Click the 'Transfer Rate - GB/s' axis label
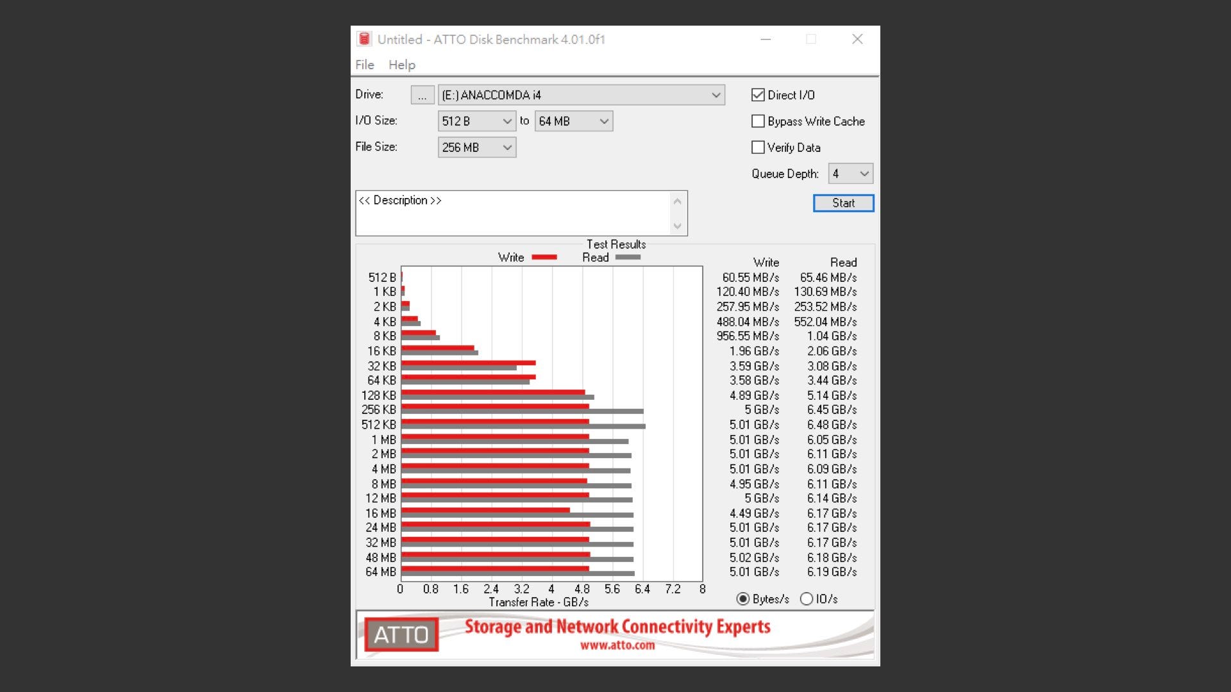This screenshot has height=692, width=1231. pos(539,602)
